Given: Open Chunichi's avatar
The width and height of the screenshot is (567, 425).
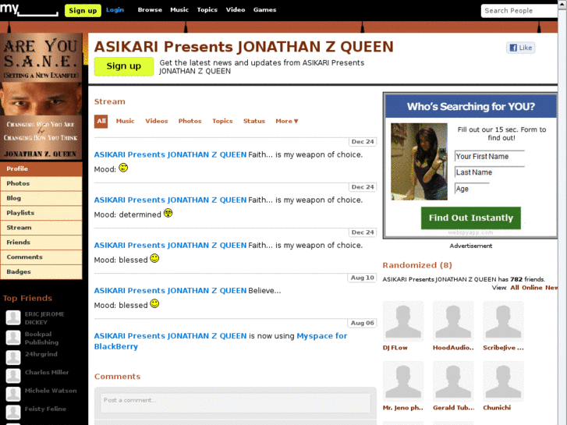Looking at the screenshot, I should tap(503, 381).
